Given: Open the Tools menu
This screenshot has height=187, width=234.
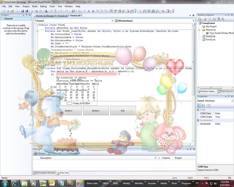Looking at the screenshot, I should (52, 6).
